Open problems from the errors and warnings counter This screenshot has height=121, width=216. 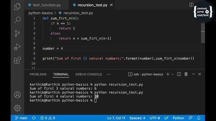pos(48,118)
